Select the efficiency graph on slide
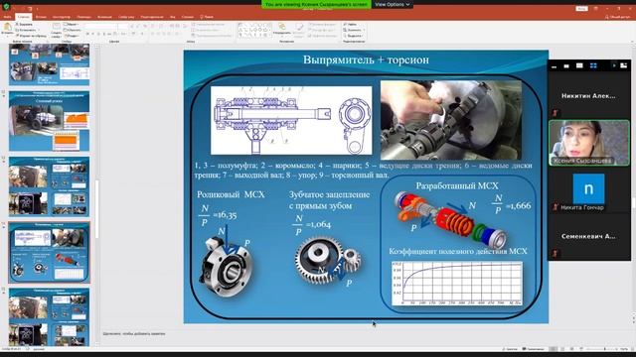636x357 pixels. coord(457,284)
